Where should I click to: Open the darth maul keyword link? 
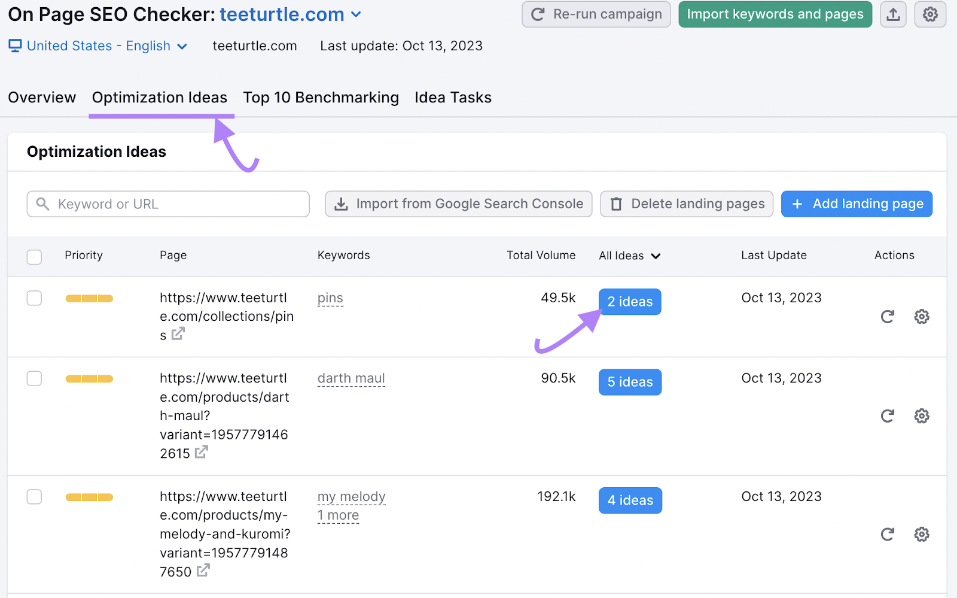[x=351, y=378]
